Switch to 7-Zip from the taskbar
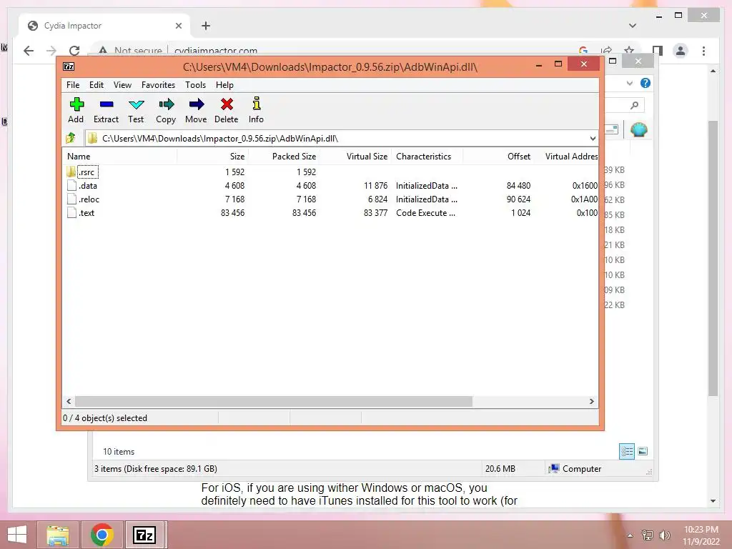This screenshot has height=549, width=732. tap(144, 535)
